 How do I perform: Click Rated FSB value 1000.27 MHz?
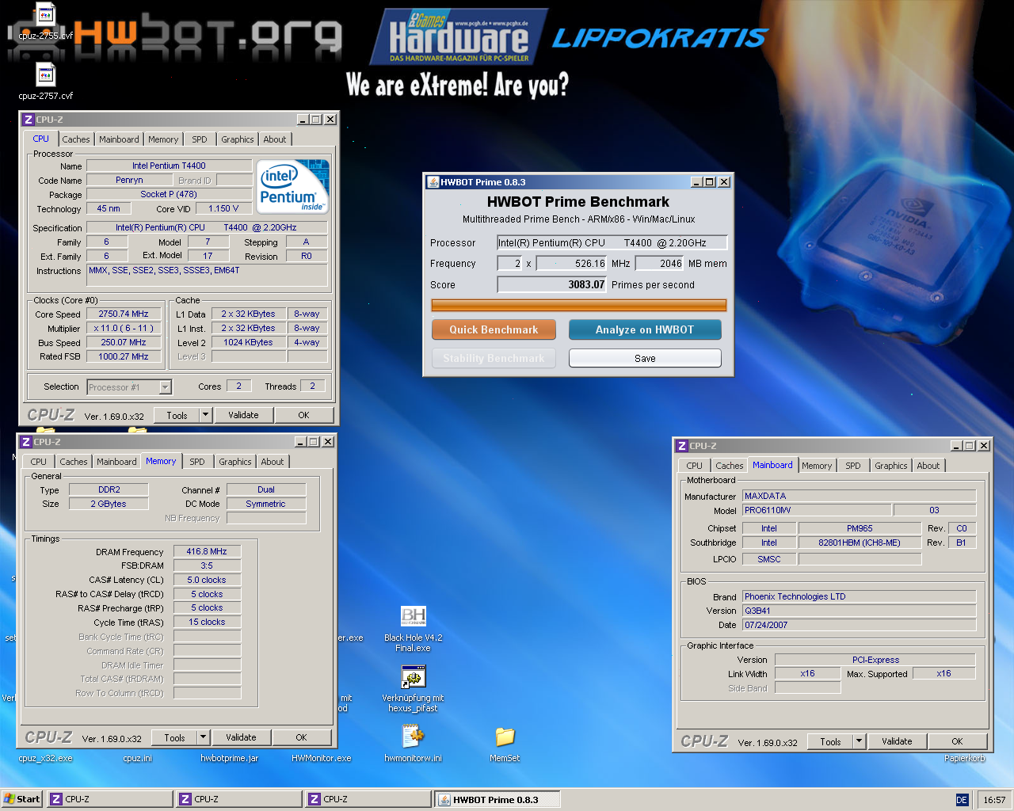point(124,356)
